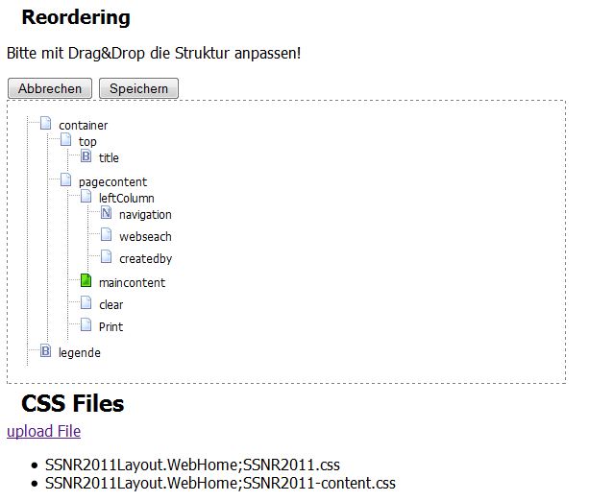This screenshot has height=501, width=589.
Task: Click the page icon beside container
Action: click(45, 124)
